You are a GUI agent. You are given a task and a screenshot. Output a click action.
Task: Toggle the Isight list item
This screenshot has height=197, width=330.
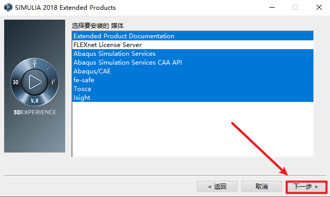pos(192,98)
